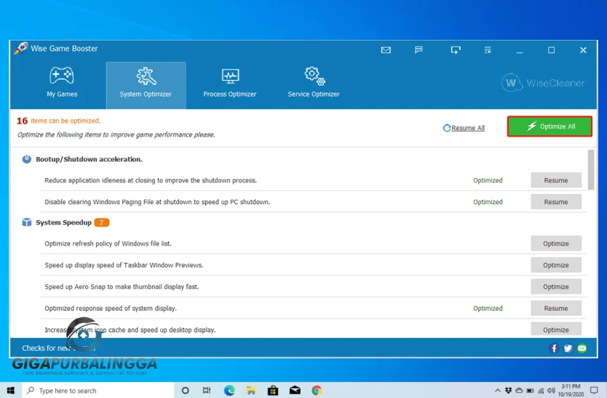Click the WiseCleaner logo
The image size is (607, 398).
coord(543,83)
